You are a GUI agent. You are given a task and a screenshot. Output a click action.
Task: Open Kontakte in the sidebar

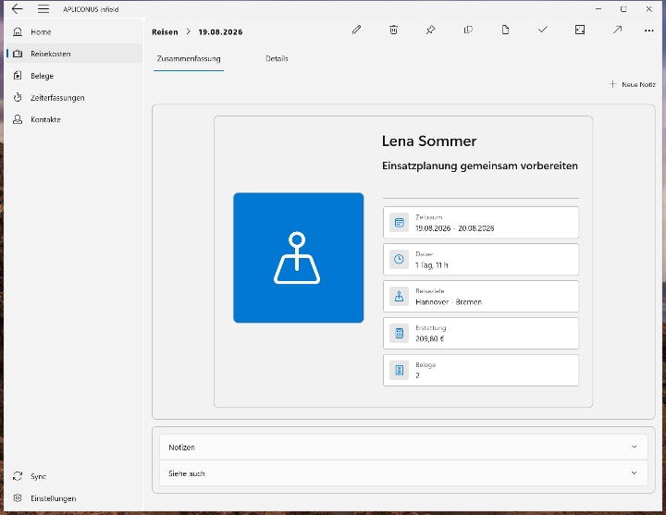tap(74, 119)
